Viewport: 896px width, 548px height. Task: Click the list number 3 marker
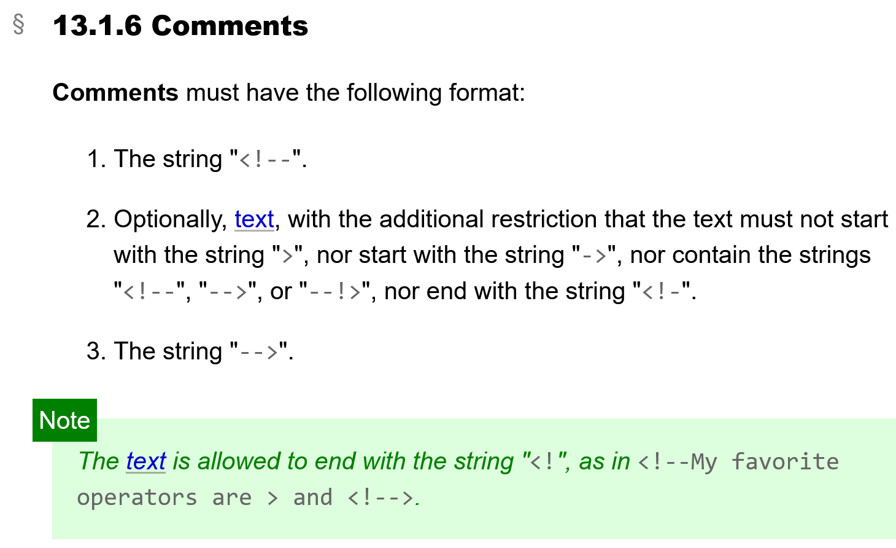point(96,351)
